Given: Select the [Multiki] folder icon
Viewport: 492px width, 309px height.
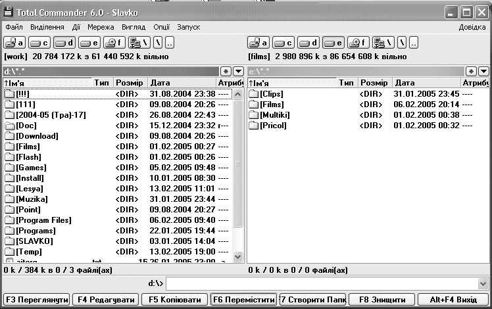Looking at the screenshot, I should click(253, 115).
